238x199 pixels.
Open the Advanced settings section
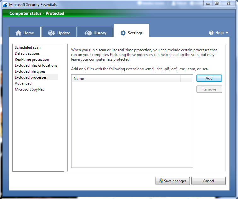point(23,83)
